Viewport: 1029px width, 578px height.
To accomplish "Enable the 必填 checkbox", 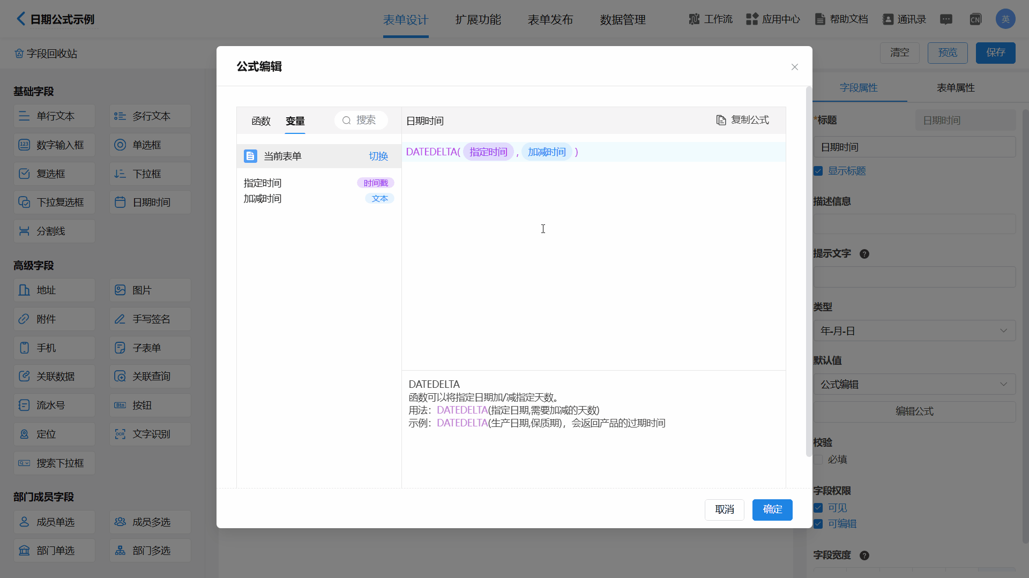I will point(818,460).
